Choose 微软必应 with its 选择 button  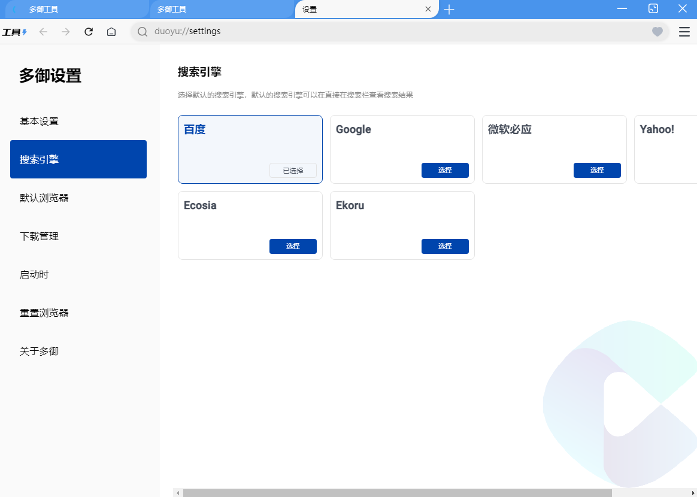597,170
